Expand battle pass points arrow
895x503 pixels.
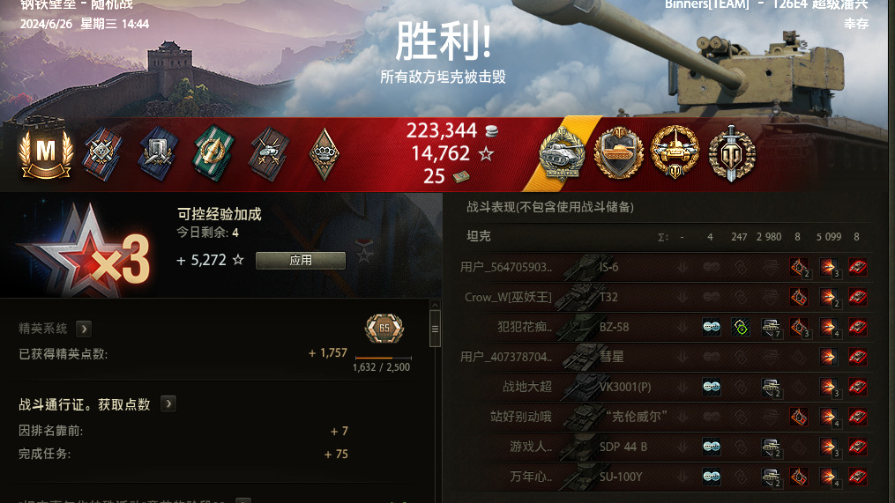pyautogui.click(x=168, y=403)
